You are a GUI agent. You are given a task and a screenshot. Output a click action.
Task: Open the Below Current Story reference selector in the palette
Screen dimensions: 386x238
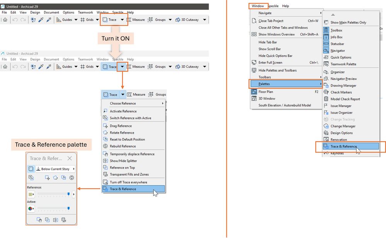pos(55,169)
